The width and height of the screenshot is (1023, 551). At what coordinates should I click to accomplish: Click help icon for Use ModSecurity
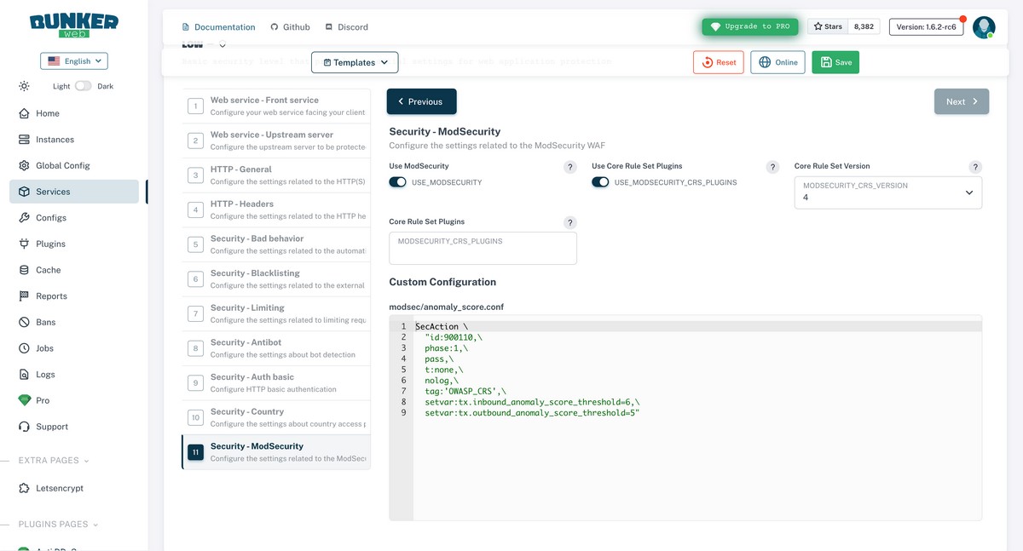(570, 167)
